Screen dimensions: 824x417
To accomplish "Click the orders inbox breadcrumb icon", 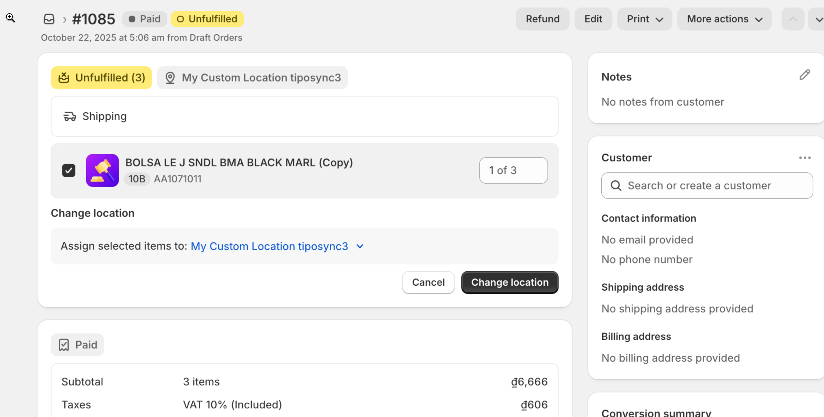I will point(49,19).
